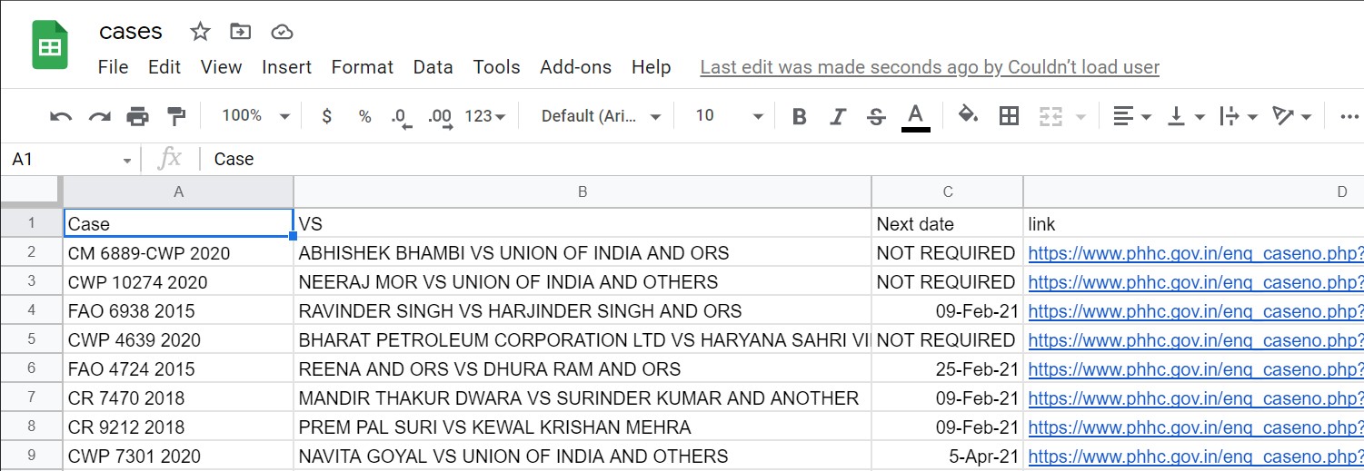Click the Redo arrow icon
This screenshot has height=471, width=1364.
[99, 116]
